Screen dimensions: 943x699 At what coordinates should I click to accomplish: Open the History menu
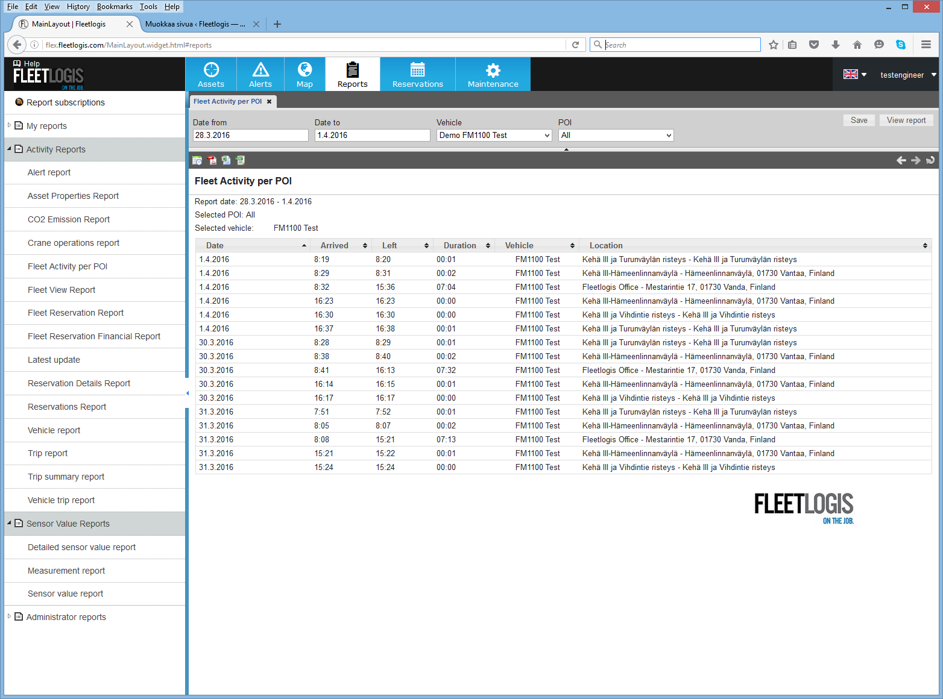pos(78,7)
